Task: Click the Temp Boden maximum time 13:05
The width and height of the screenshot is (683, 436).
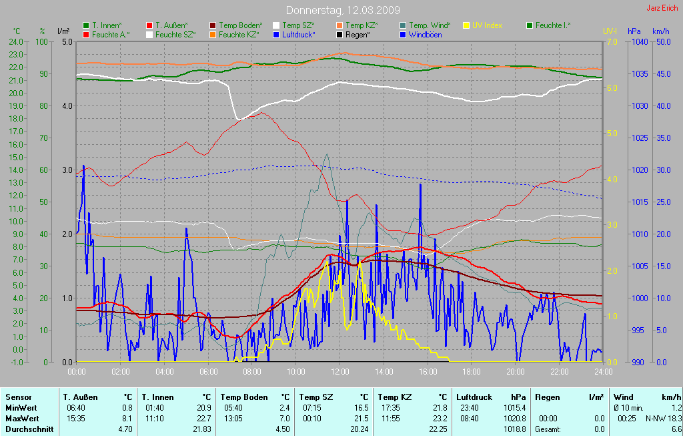Action: coord(234,419)
